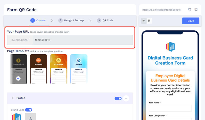205x120 pixels.
Task: Open page URL in new tab icon
Action: tap(196, 9)
